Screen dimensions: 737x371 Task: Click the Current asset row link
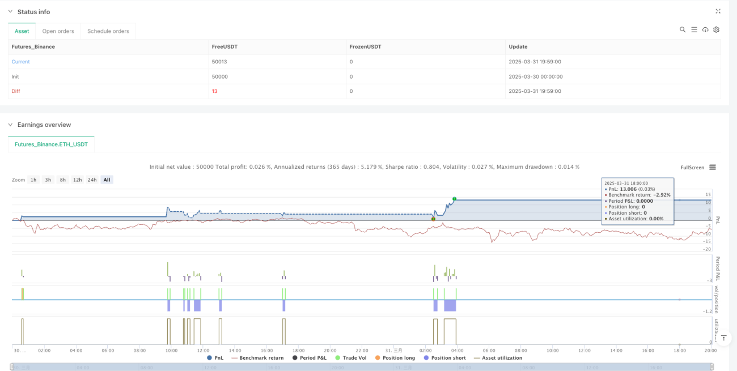[x=21, y=62]
